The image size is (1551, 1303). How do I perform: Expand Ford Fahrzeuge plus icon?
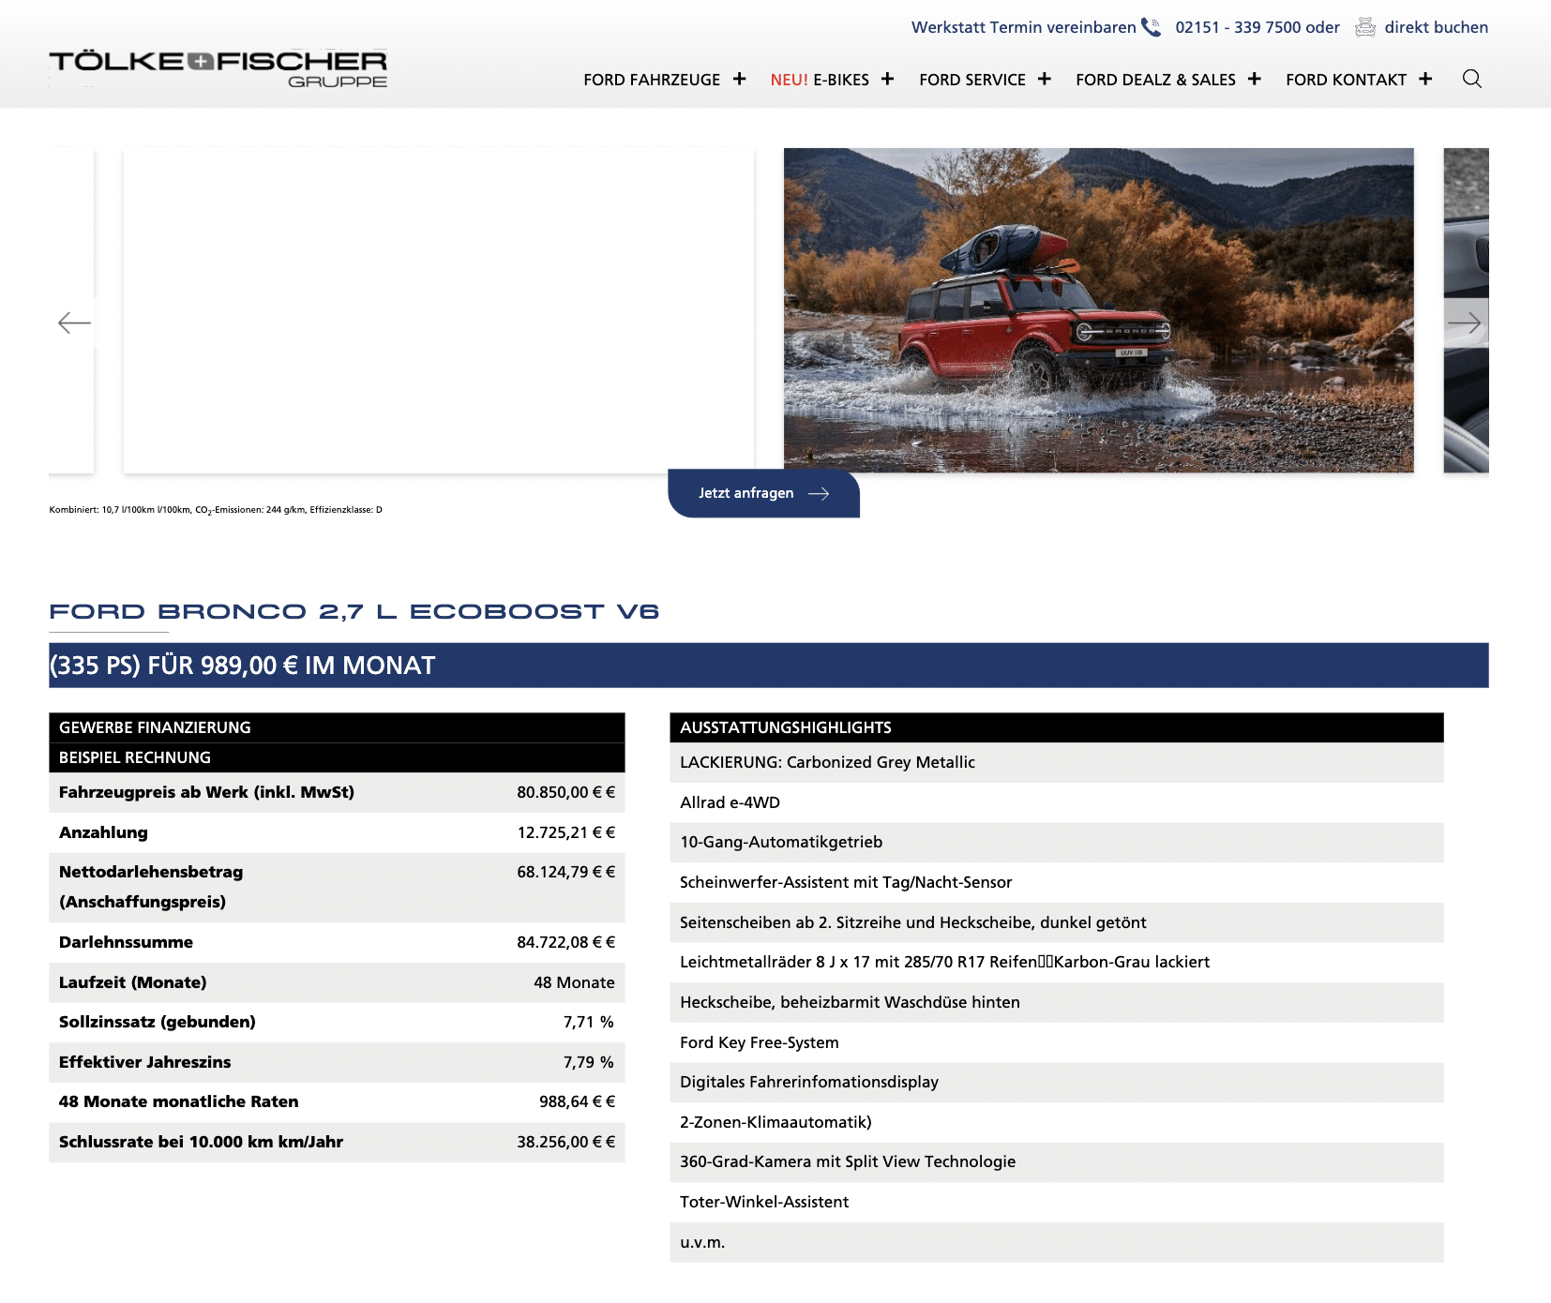tap(739, 79)
